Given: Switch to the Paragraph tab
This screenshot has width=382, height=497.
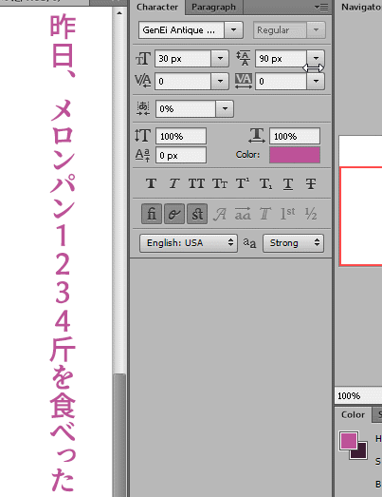Looking at the screenshot, I should pos(213,8).
